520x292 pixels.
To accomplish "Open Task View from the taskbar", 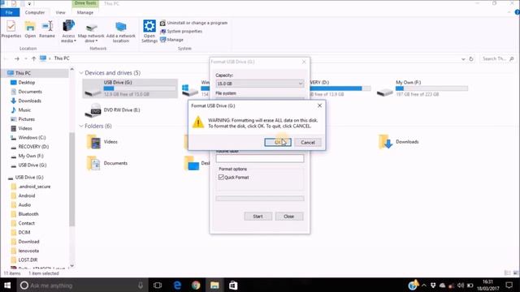I will [158, 285].
